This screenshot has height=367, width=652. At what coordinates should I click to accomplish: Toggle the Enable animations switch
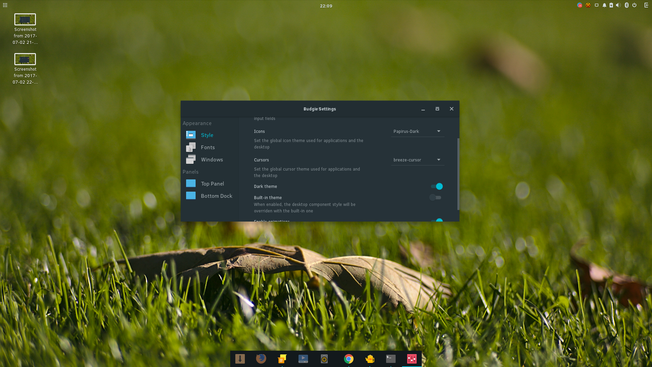click(437, 220)
